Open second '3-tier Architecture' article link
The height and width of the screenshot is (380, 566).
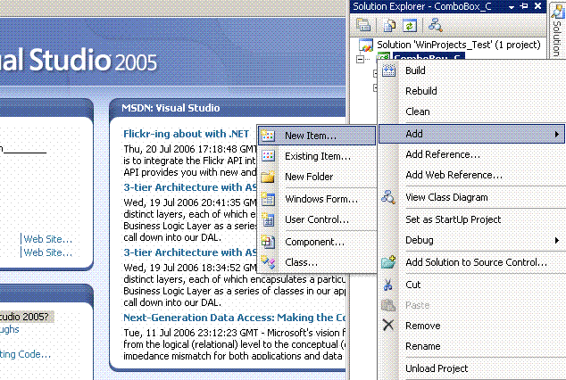click(x=190, y=252)
